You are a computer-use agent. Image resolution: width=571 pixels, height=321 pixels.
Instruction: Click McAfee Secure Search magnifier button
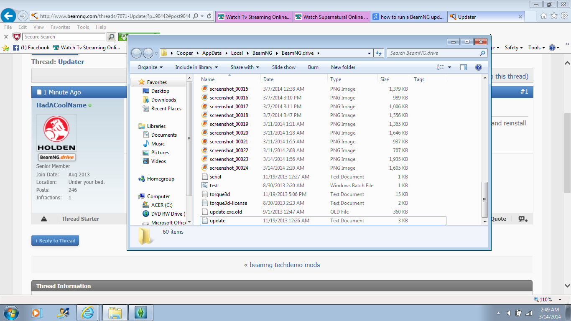[x=111, y=37]
